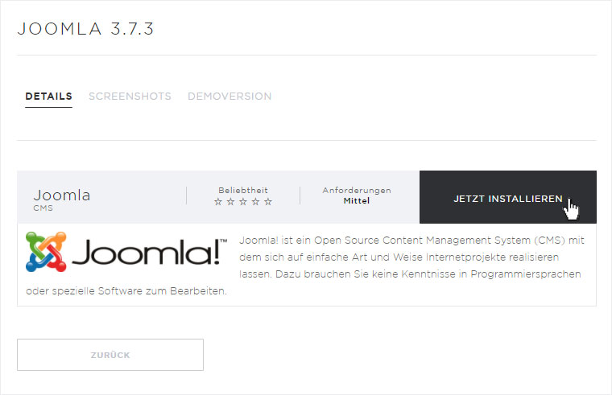Open the Details tab

click(x=49, y=97)
